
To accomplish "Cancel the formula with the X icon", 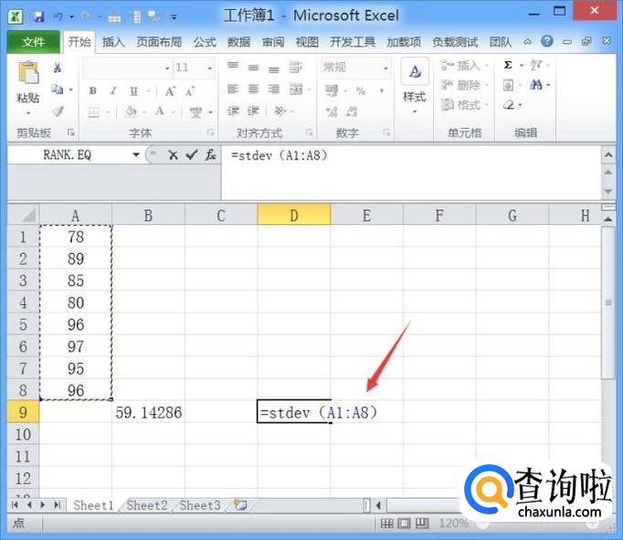I will [173, 155].
